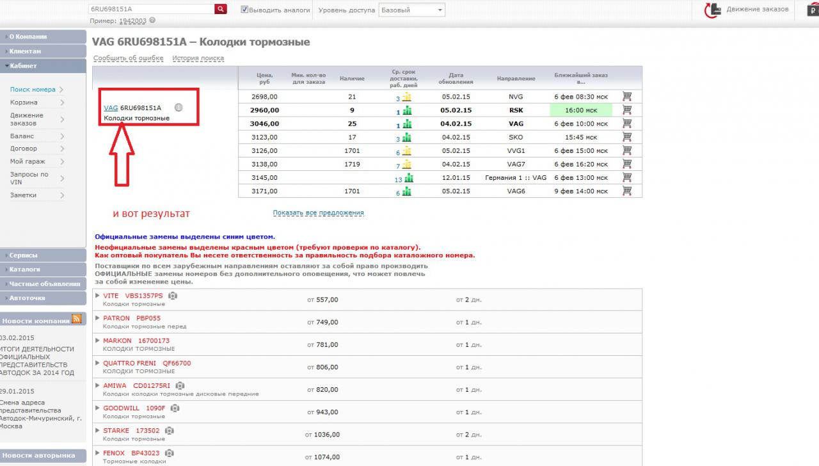
Task: Open delivery statistics chart for RSK row
Action: coord(407,111)
